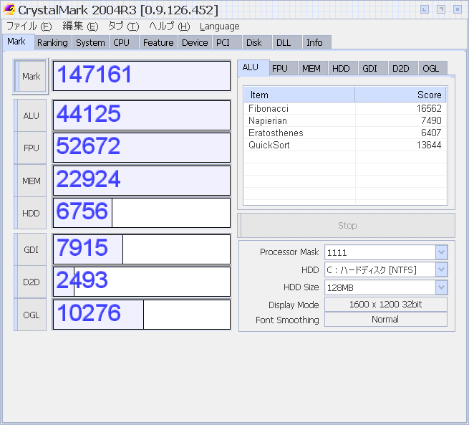The width and height of the screenshot is (469, 425).
Task: Select the QuickSort row
Action: [345, 145]
